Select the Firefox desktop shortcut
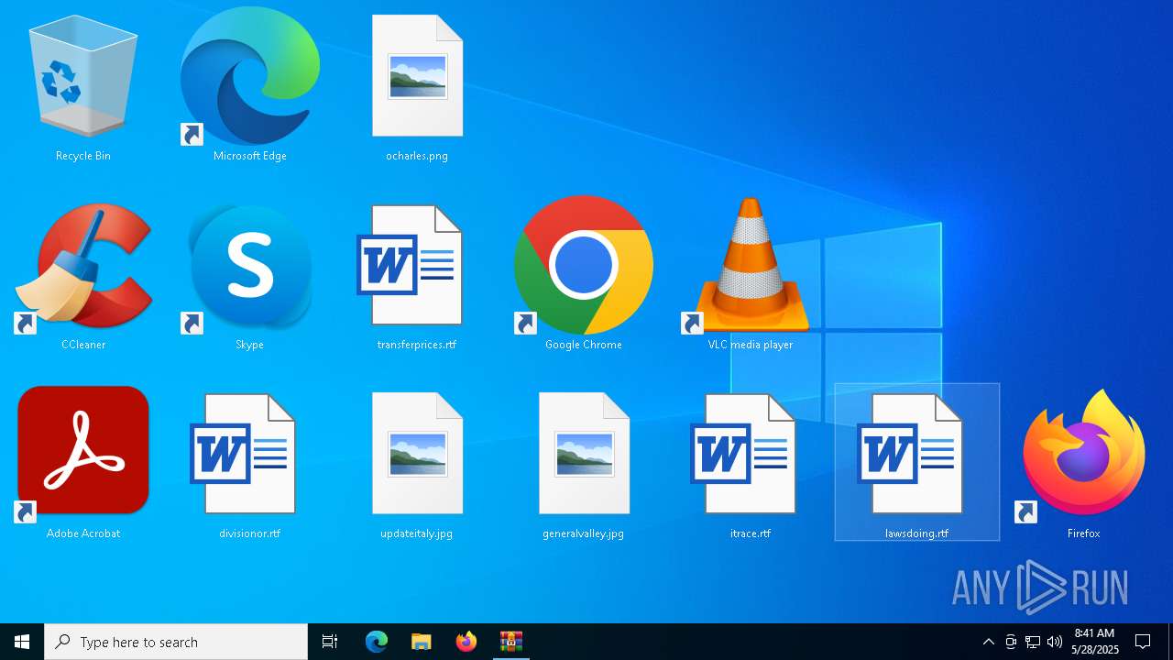Screen dimensions: 1173x660 coord(1084,463)
